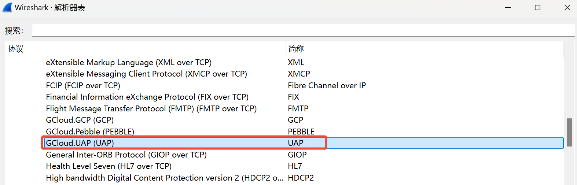Minimize the Wireshark dissector tables window
Image resolution: width=577 pixels, height=185 pixels.
pyautogui.click(x=508, y=8)
